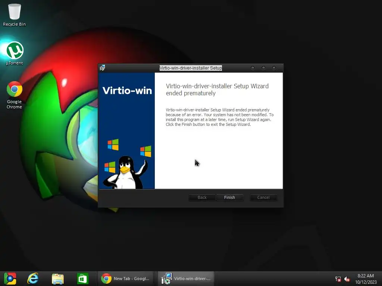Select Virtio-win-driver taskbar window button
This screenshot has width=382, height=286.
[186, 279]
